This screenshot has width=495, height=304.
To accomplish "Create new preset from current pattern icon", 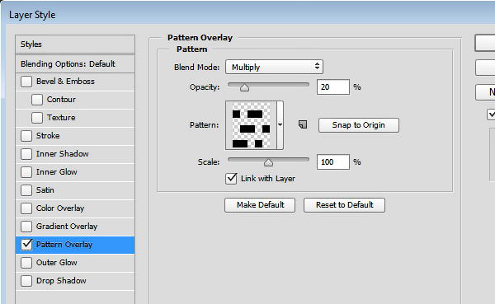I will coord(303,124).
